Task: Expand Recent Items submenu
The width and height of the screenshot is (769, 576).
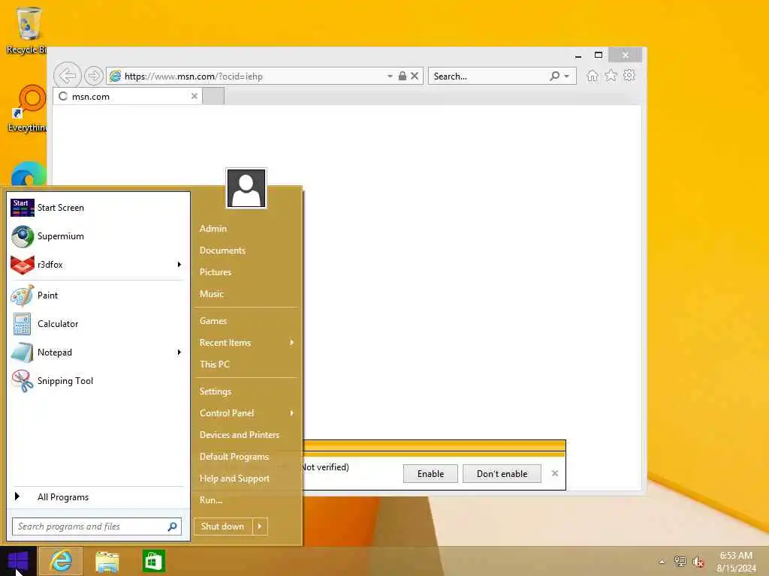Action: point(292,342)
